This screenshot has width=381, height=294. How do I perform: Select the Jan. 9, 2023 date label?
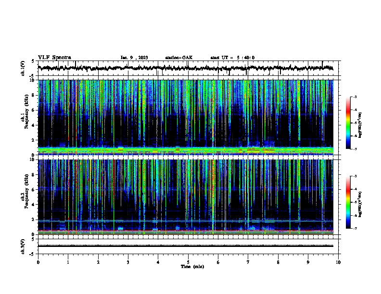(x=134, y=58)
